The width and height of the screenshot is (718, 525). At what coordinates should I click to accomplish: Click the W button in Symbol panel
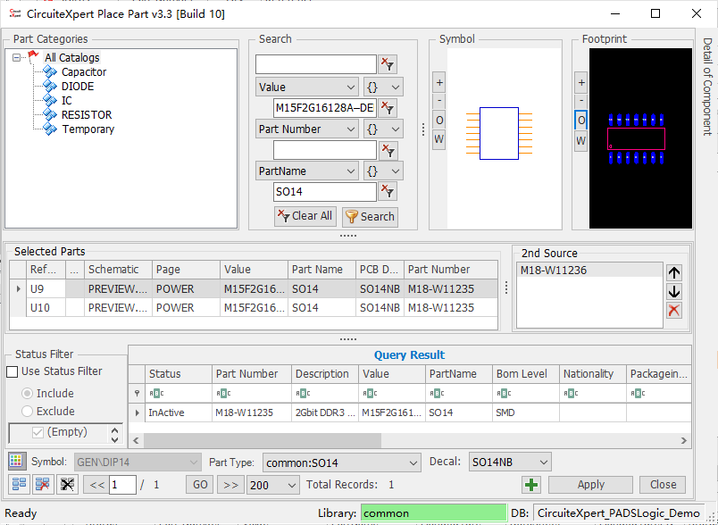coord(439,139)
